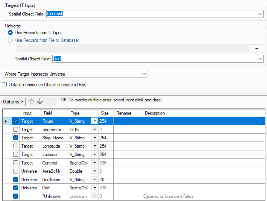Click the Size cell of GridName
The height and width of the screenshot is (201, 267).
pos(106,179)
